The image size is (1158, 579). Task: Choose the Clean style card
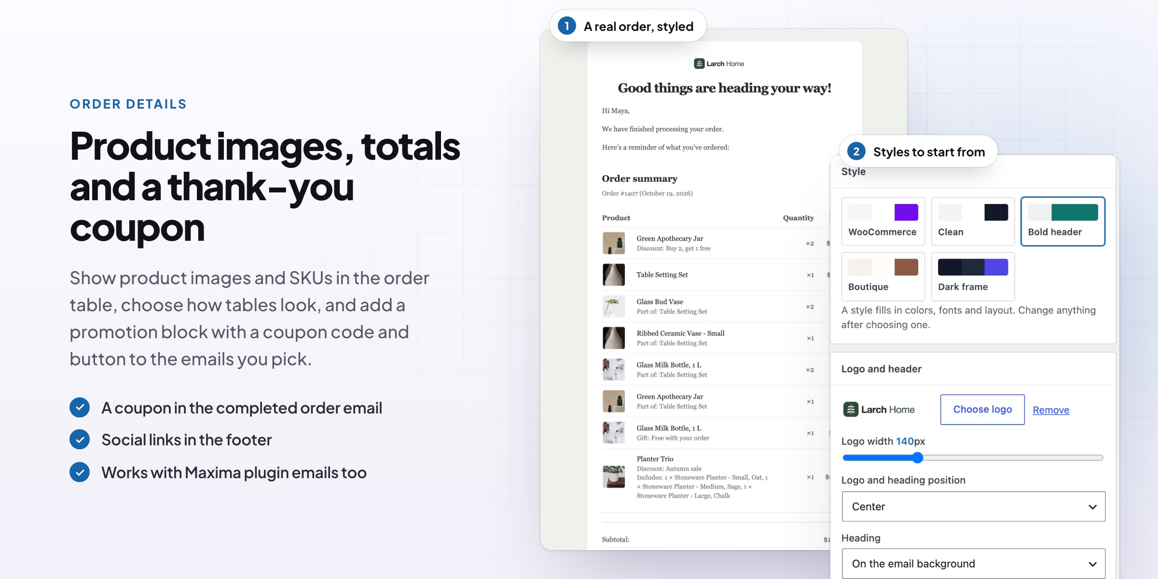(973, 221)
